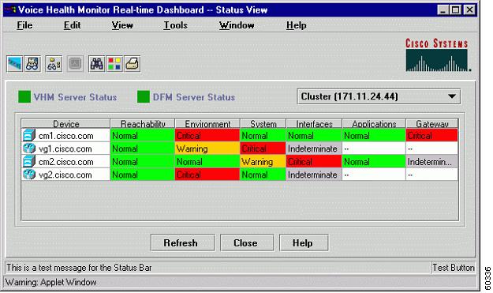Open the four-color squares legend icon
493x293 pixels.
(x=114, y=64)
